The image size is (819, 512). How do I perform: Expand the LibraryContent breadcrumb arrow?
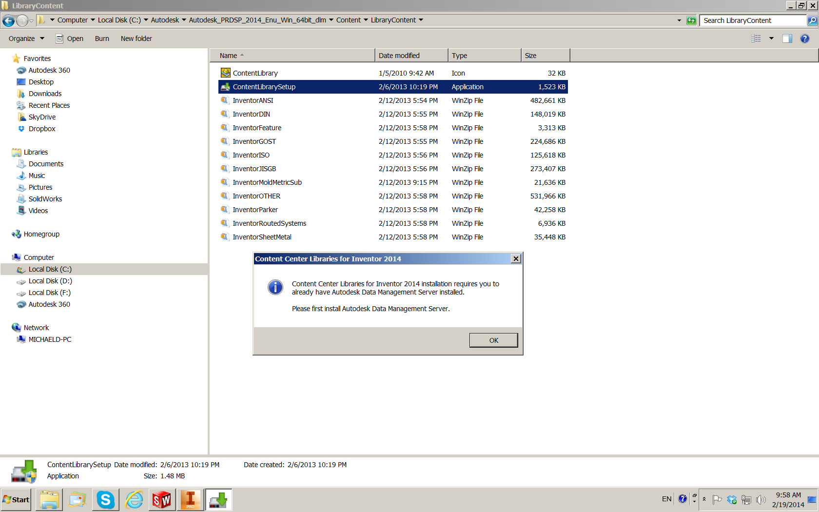pyautogui.click(x=421, y=20)
